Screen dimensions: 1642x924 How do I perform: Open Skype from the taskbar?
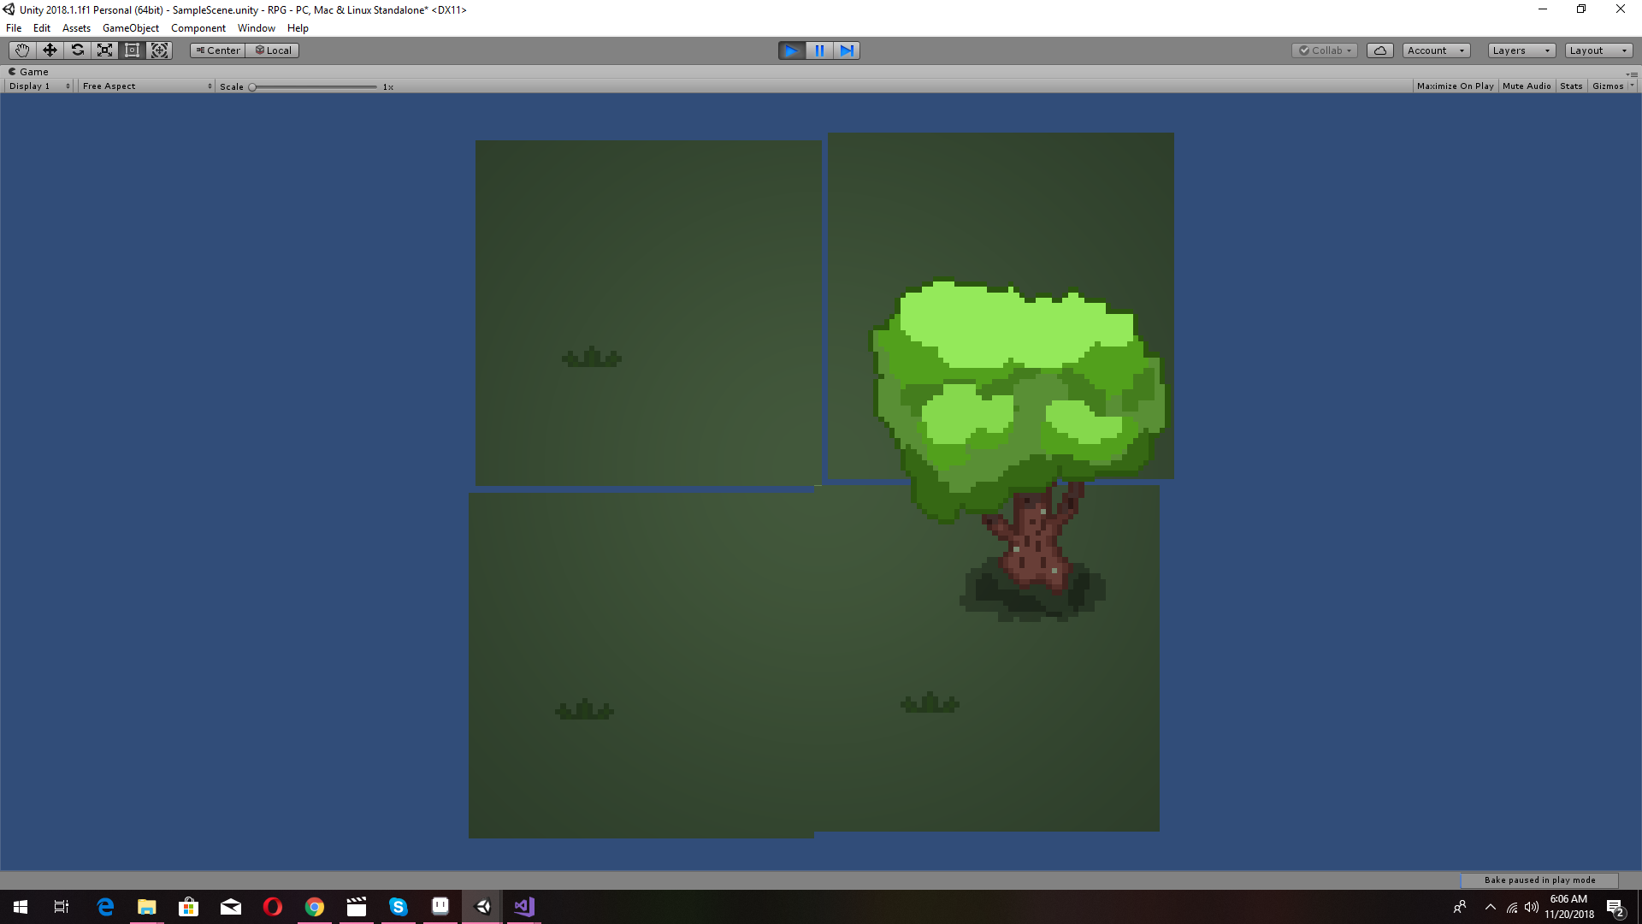click(398, 907)
